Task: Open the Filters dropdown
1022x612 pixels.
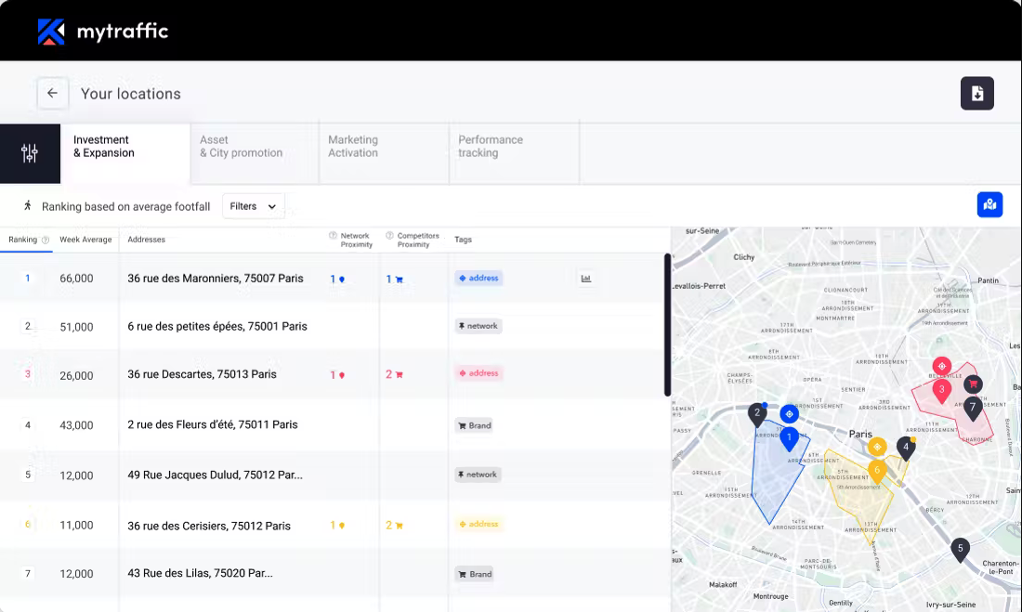Action: tap(253, 205)
